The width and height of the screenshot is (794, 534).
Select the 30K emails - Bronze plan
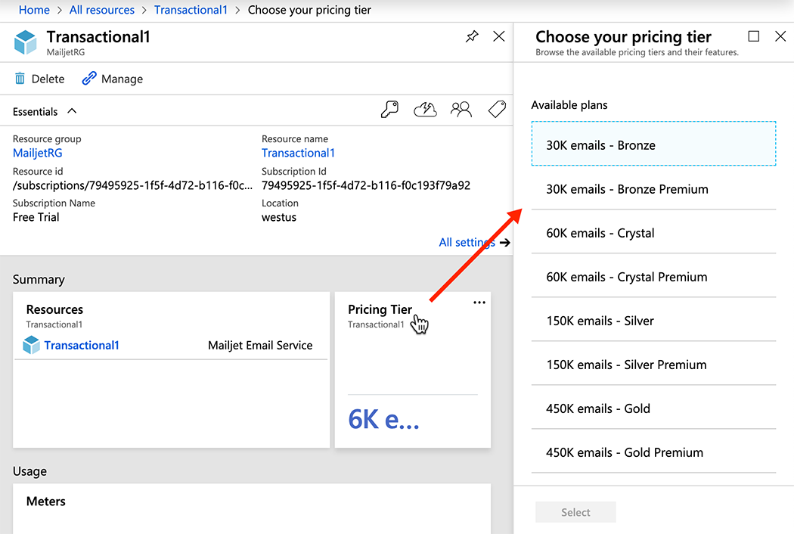coord(653,144)
